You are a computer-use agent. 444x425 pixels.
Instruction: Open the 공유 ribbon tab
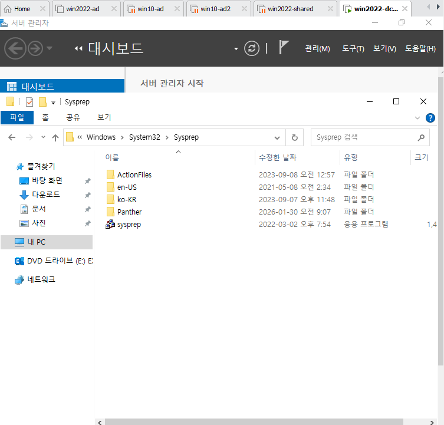tap(73, 117)
